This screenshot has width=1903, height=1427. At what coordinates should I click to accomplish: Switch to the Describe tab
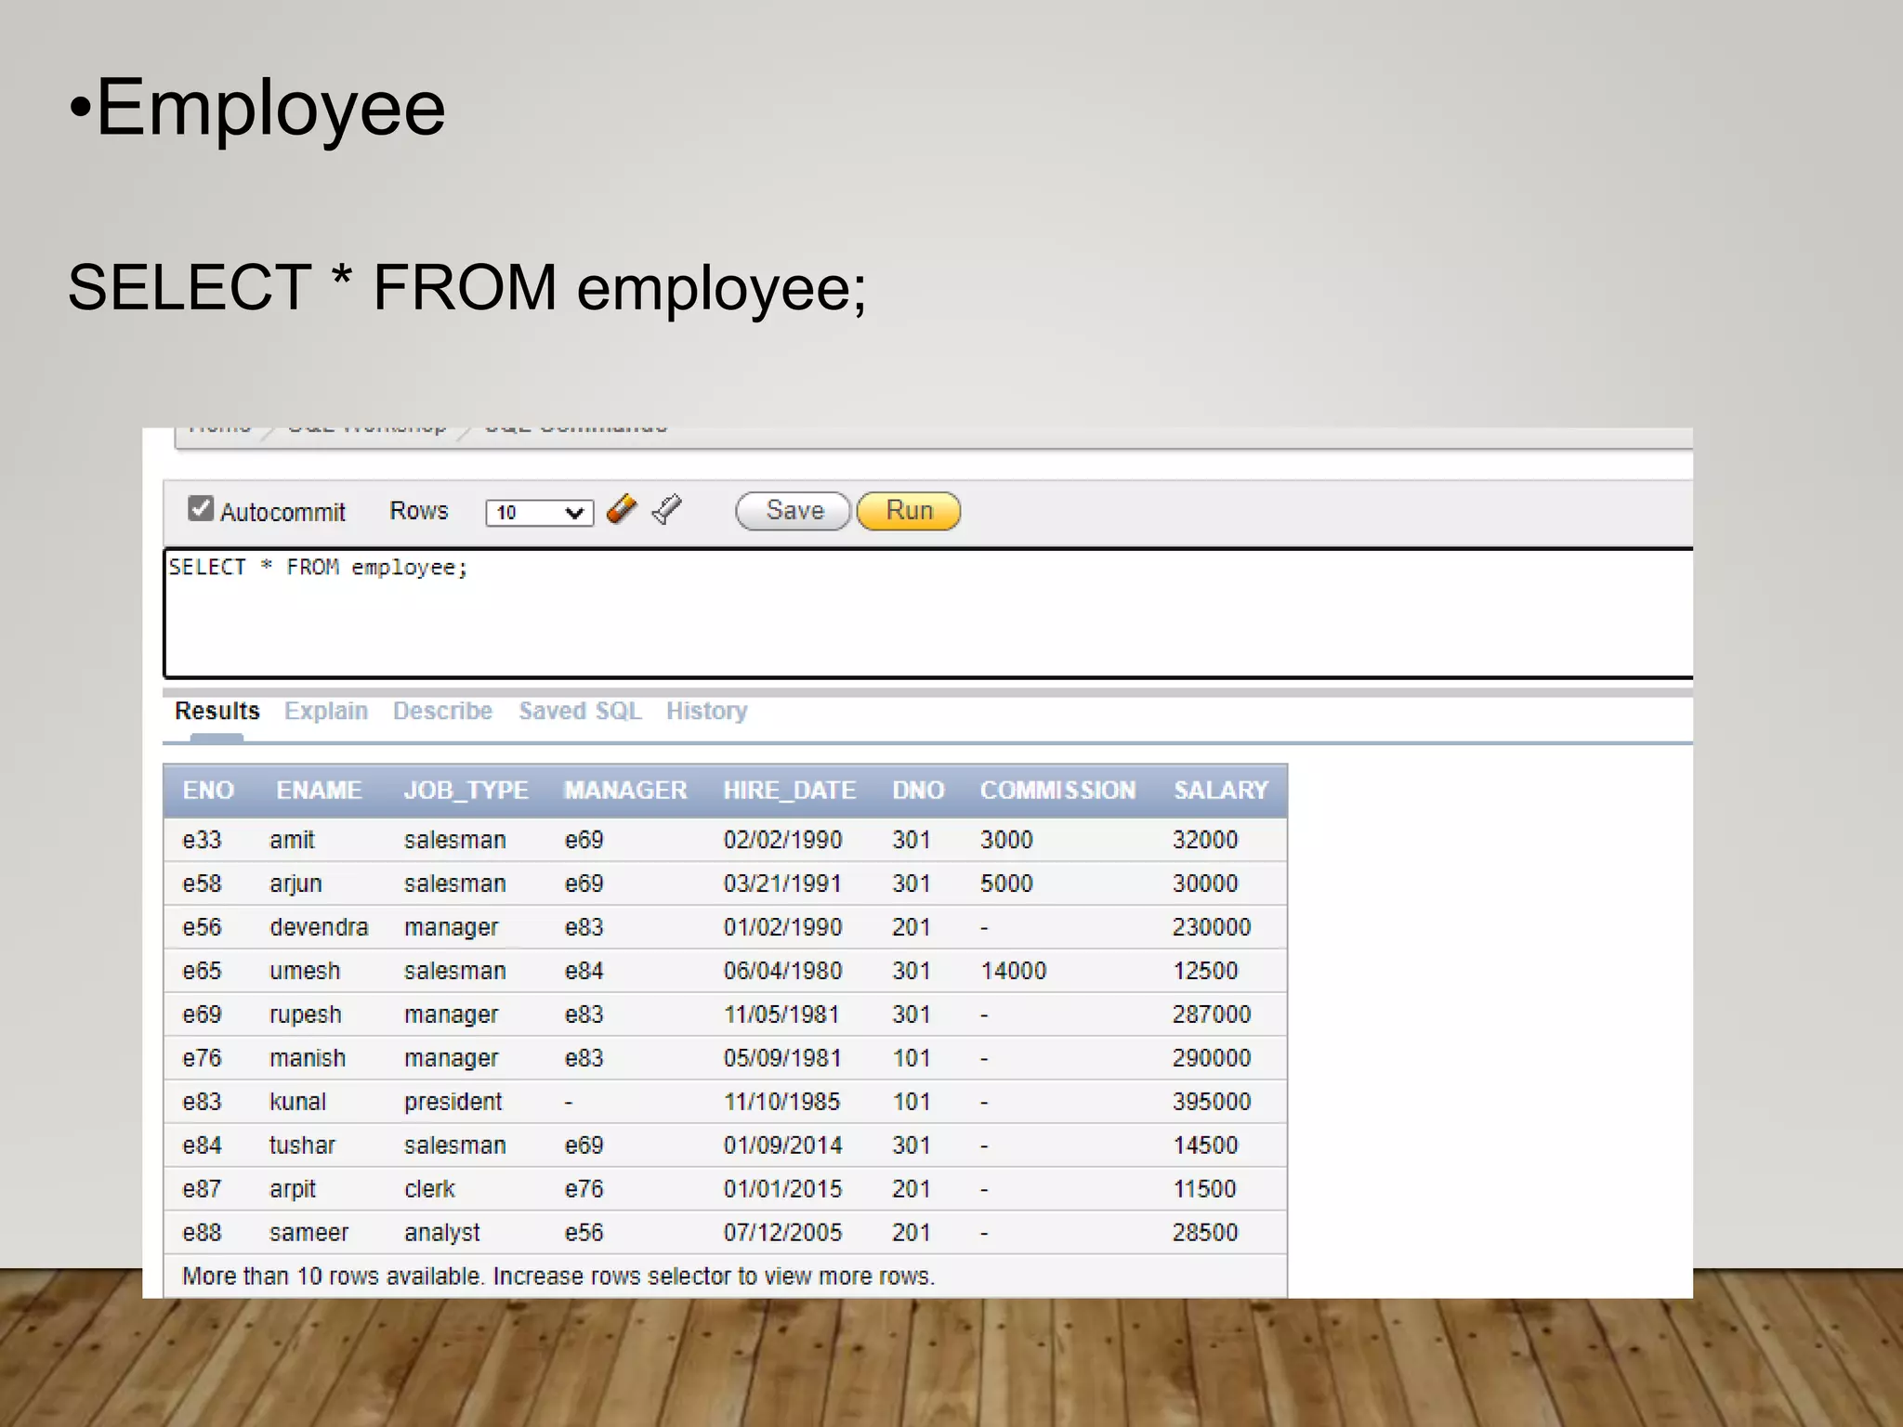point(442,711)
